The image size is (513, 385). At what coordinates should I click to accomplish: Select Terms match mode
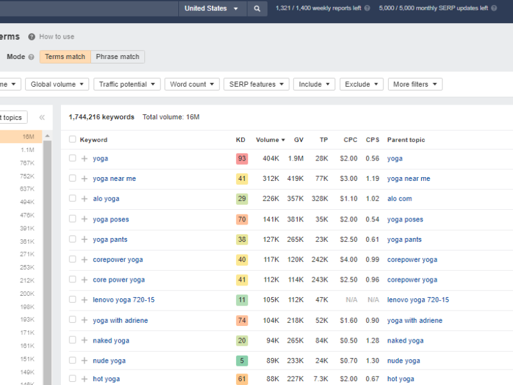[65, 56]
